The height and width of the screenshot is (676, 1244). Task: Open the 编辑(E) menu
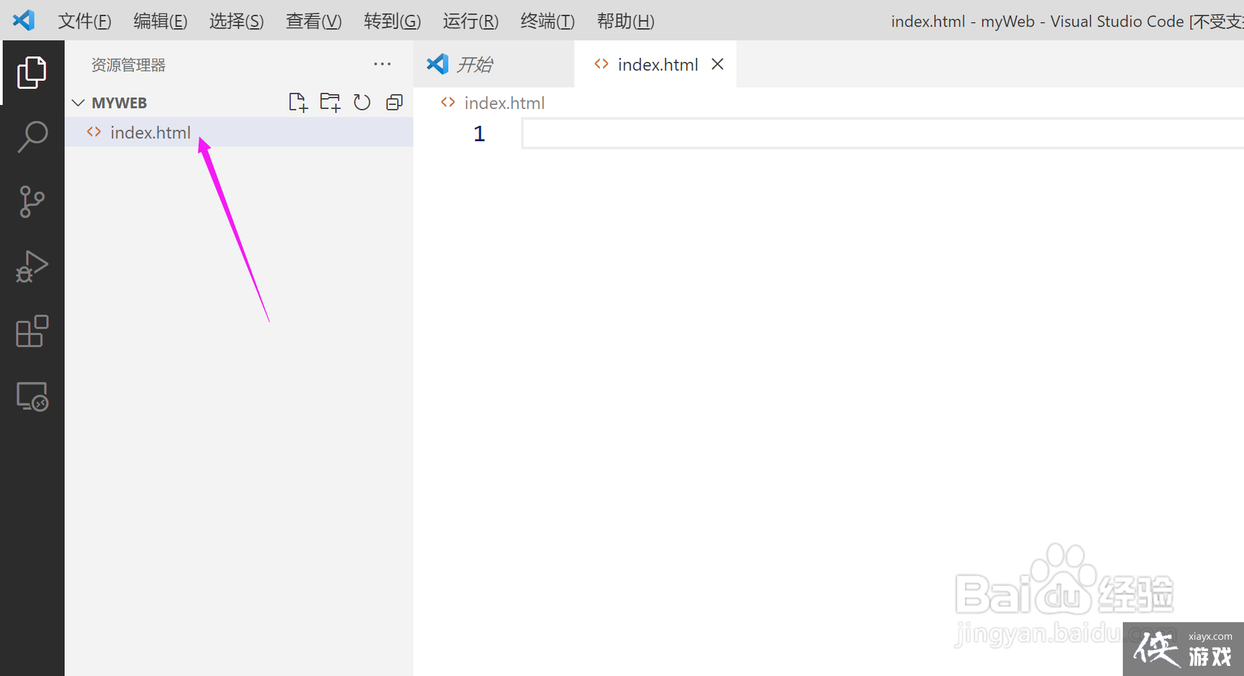(160, 21)
